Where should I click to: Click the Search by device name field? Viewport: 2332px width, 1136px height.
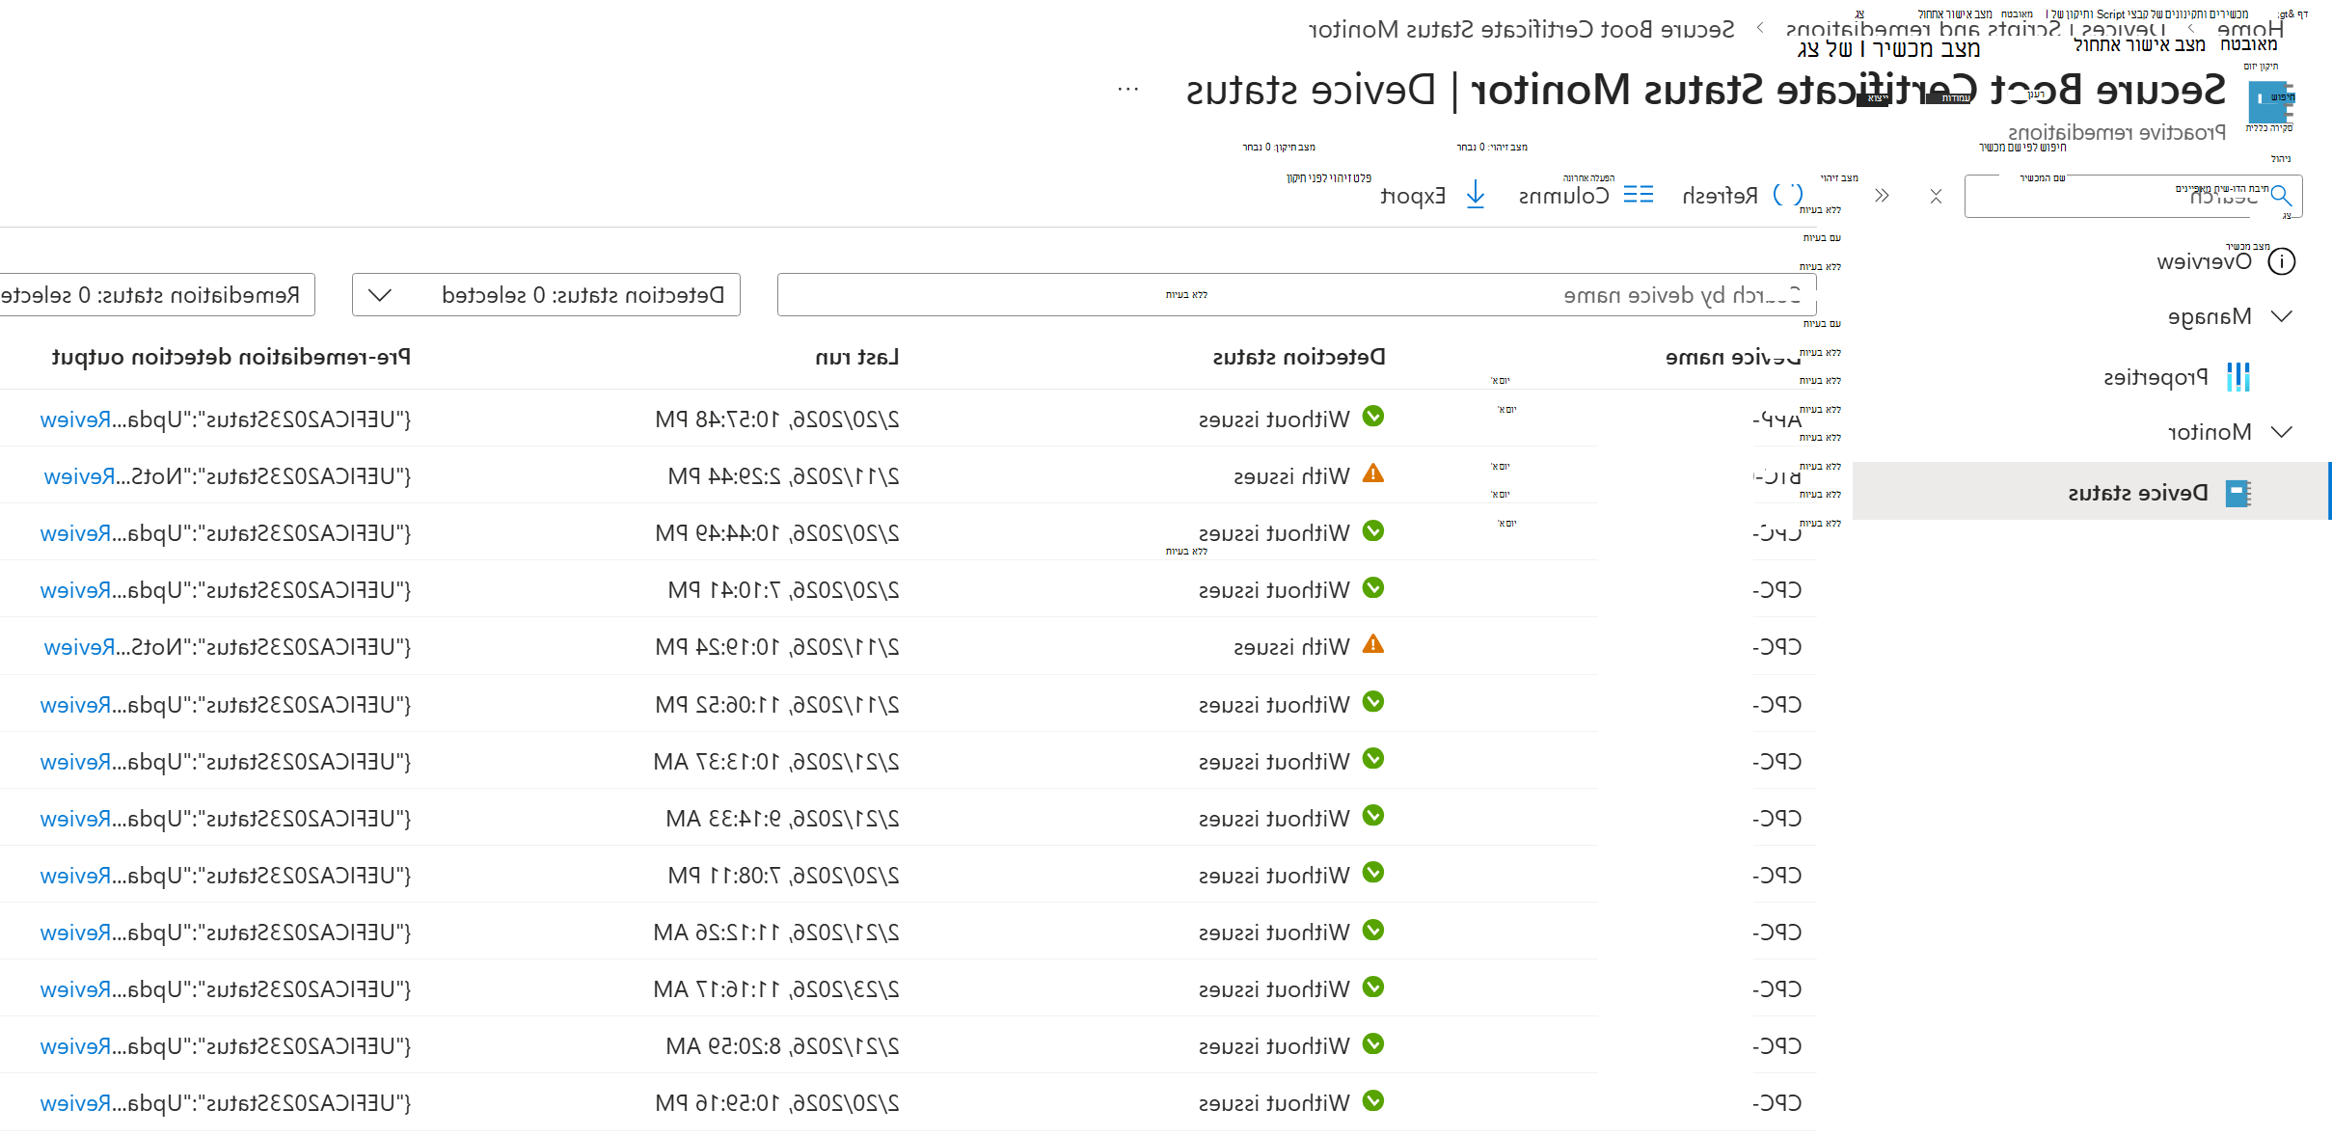pos(1297,295)
